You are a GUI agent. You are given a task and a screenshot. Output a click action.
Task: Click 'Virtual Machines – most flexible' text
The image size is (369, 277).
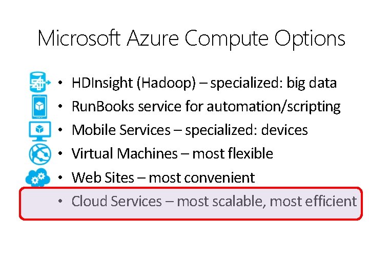click(172, 154)
